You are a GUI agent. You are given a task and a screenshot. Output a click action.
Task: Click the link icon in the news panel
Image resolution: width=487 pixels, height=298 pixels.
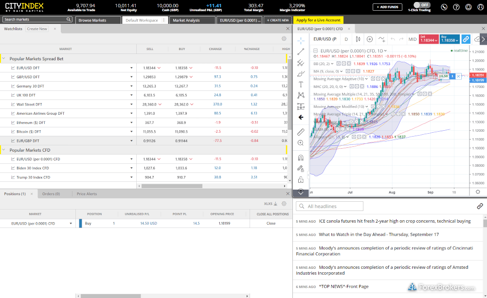click(x=480, y=206)
